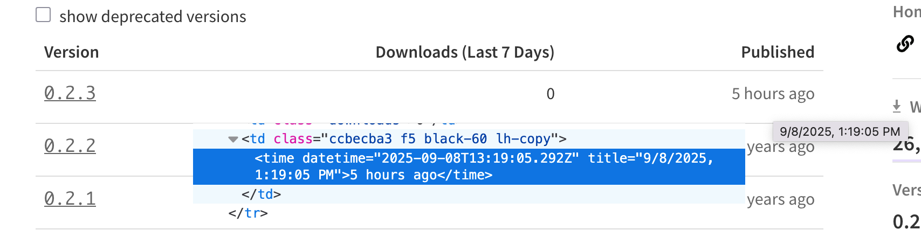Open version 0.2.2 link
The height and width of the screenshot is (237, 921).
coord(70,146)
